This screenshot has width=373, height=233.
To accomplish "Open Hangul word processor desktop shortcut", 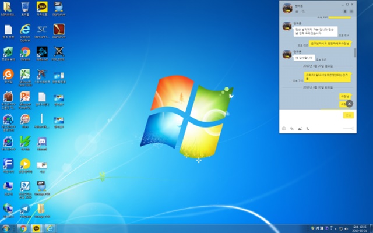I will (25, 189).
